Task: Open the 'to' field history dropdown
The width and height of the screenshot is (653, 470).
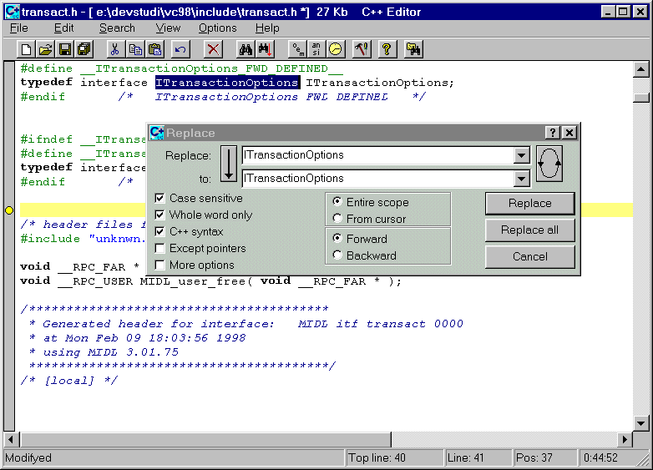Action: tap(521, 179)
